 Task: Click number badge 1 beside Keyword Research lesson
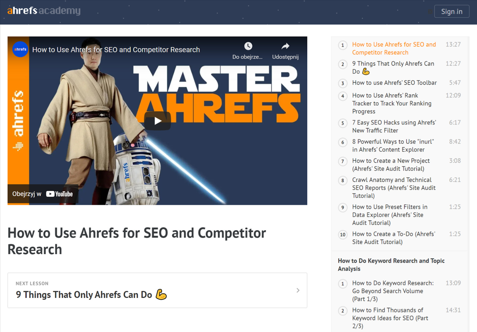[343, 284]
